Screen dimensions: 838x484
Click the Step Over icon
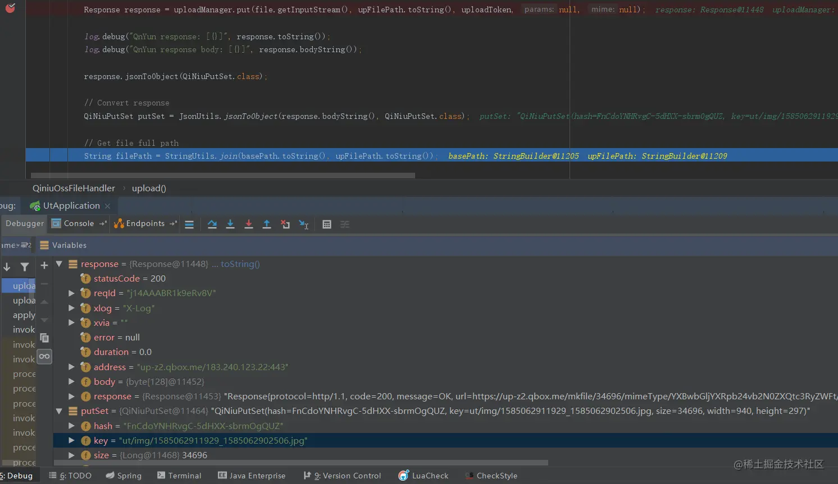click(x=212, y=224)
